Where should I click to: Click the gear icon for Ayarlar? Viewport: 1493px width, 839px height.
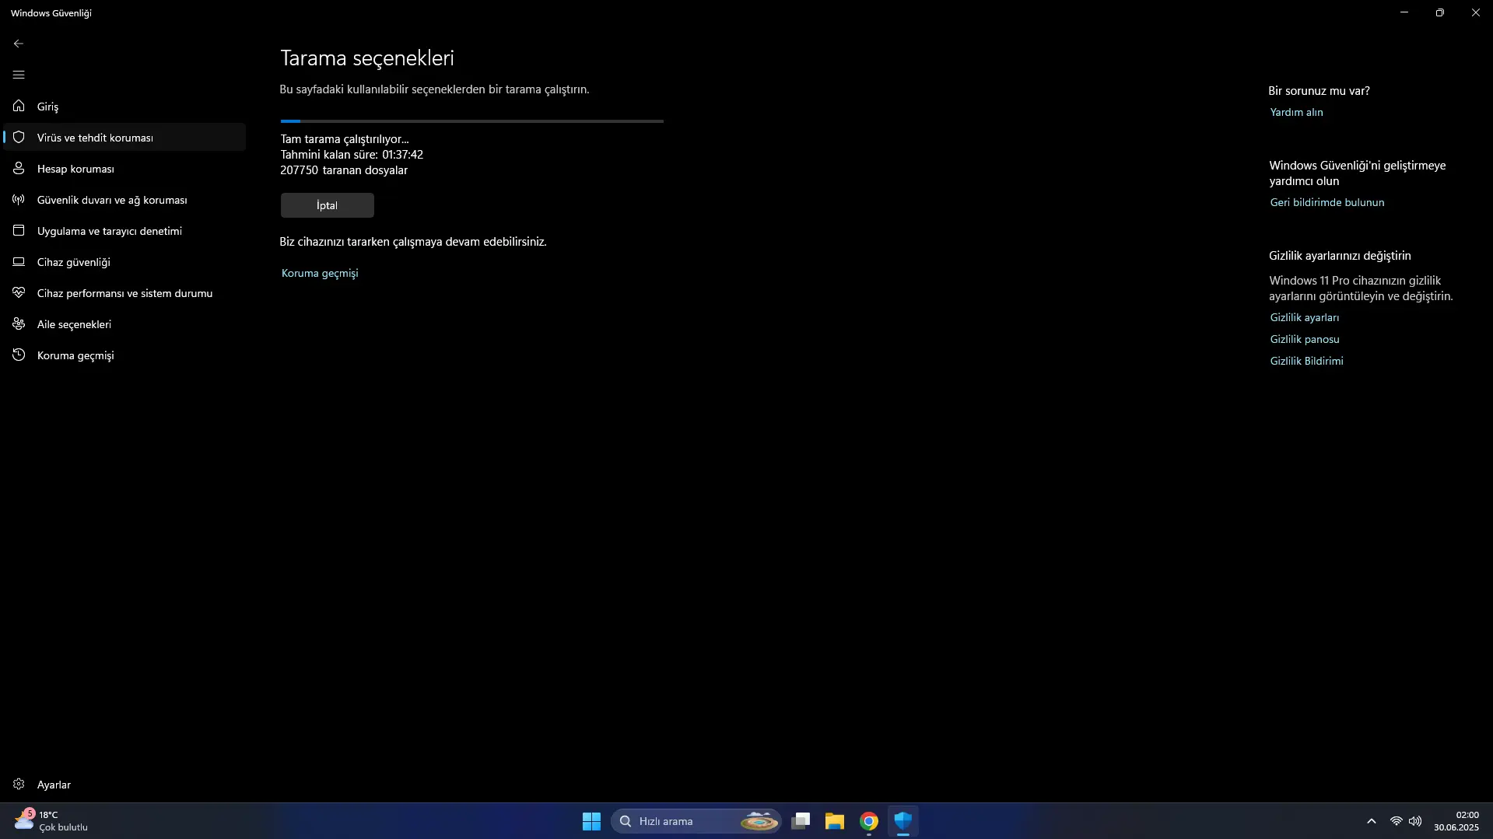point(19,785)
